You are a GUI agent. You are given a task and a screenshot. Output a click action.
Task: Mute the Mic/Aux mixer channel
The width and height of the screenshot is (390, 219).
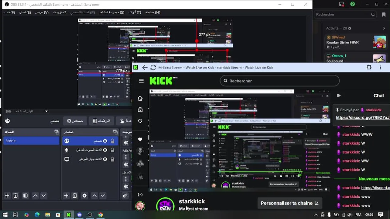(126, 165)
